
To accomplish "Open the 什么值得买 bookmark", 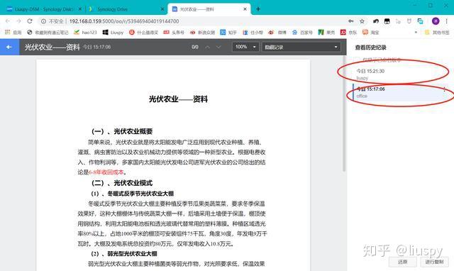I will 143,33.
